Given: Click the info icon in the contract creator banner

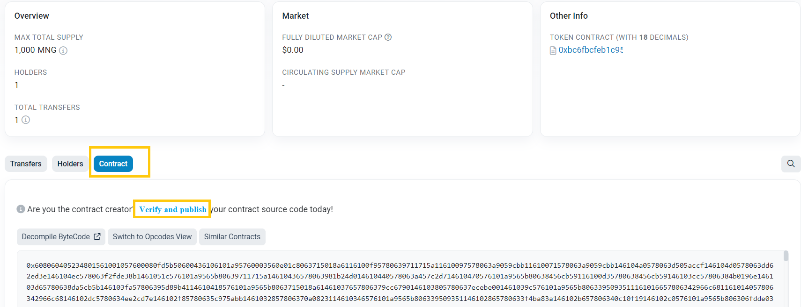Looking at the screenshot, I should [x=21, y=209].
